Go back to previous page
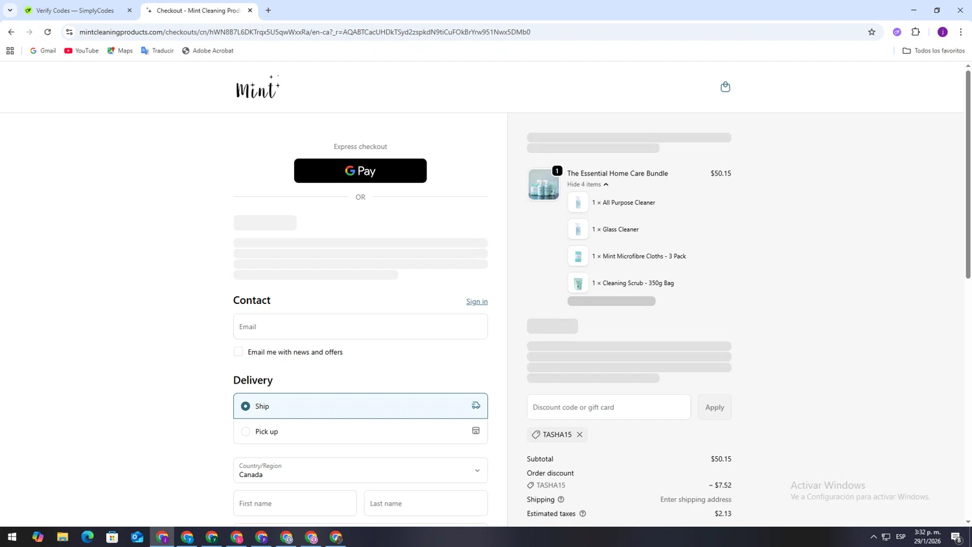Viewport: 972px width, 547px height. click(11, 32)
